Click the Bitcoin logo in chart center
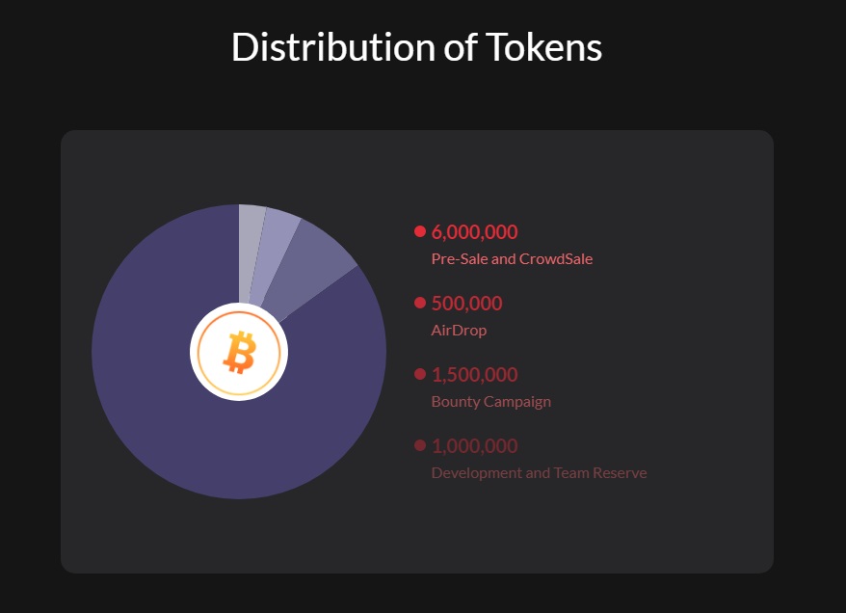This screenshot has width=846, height=613. coord(239,352)
